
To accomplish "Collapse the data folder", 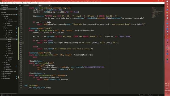I will [x=3, y=16].
